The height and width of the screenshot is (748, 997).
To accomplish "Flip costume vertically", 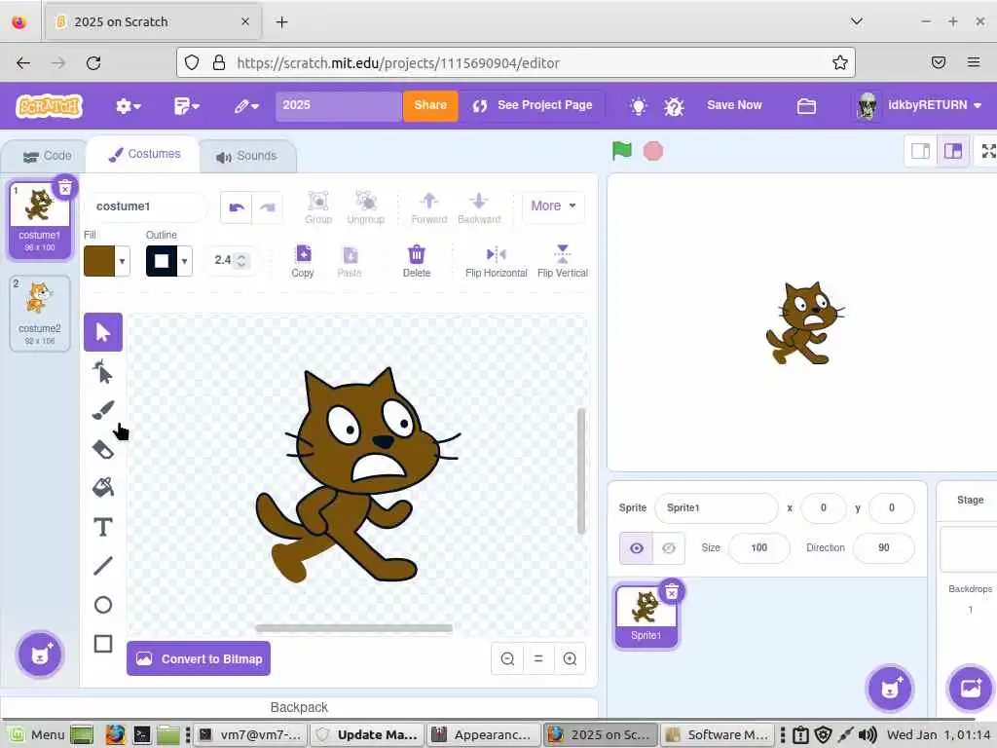I will tap(563, 261).
